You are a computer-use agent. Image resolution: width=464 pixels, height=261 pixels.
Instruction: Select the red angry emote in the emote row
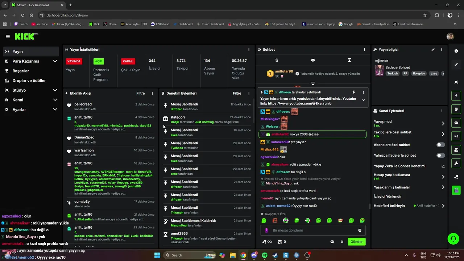275,220
